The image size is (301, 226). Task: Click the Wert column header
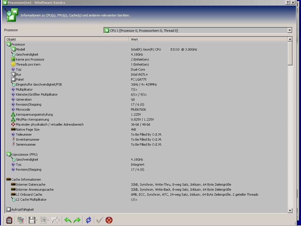point(208,39)
